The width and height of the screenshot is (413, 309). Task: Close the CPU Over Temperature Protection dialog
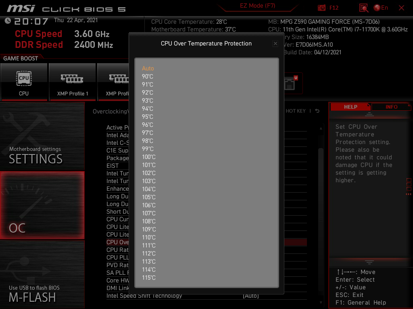click(275, 43)
